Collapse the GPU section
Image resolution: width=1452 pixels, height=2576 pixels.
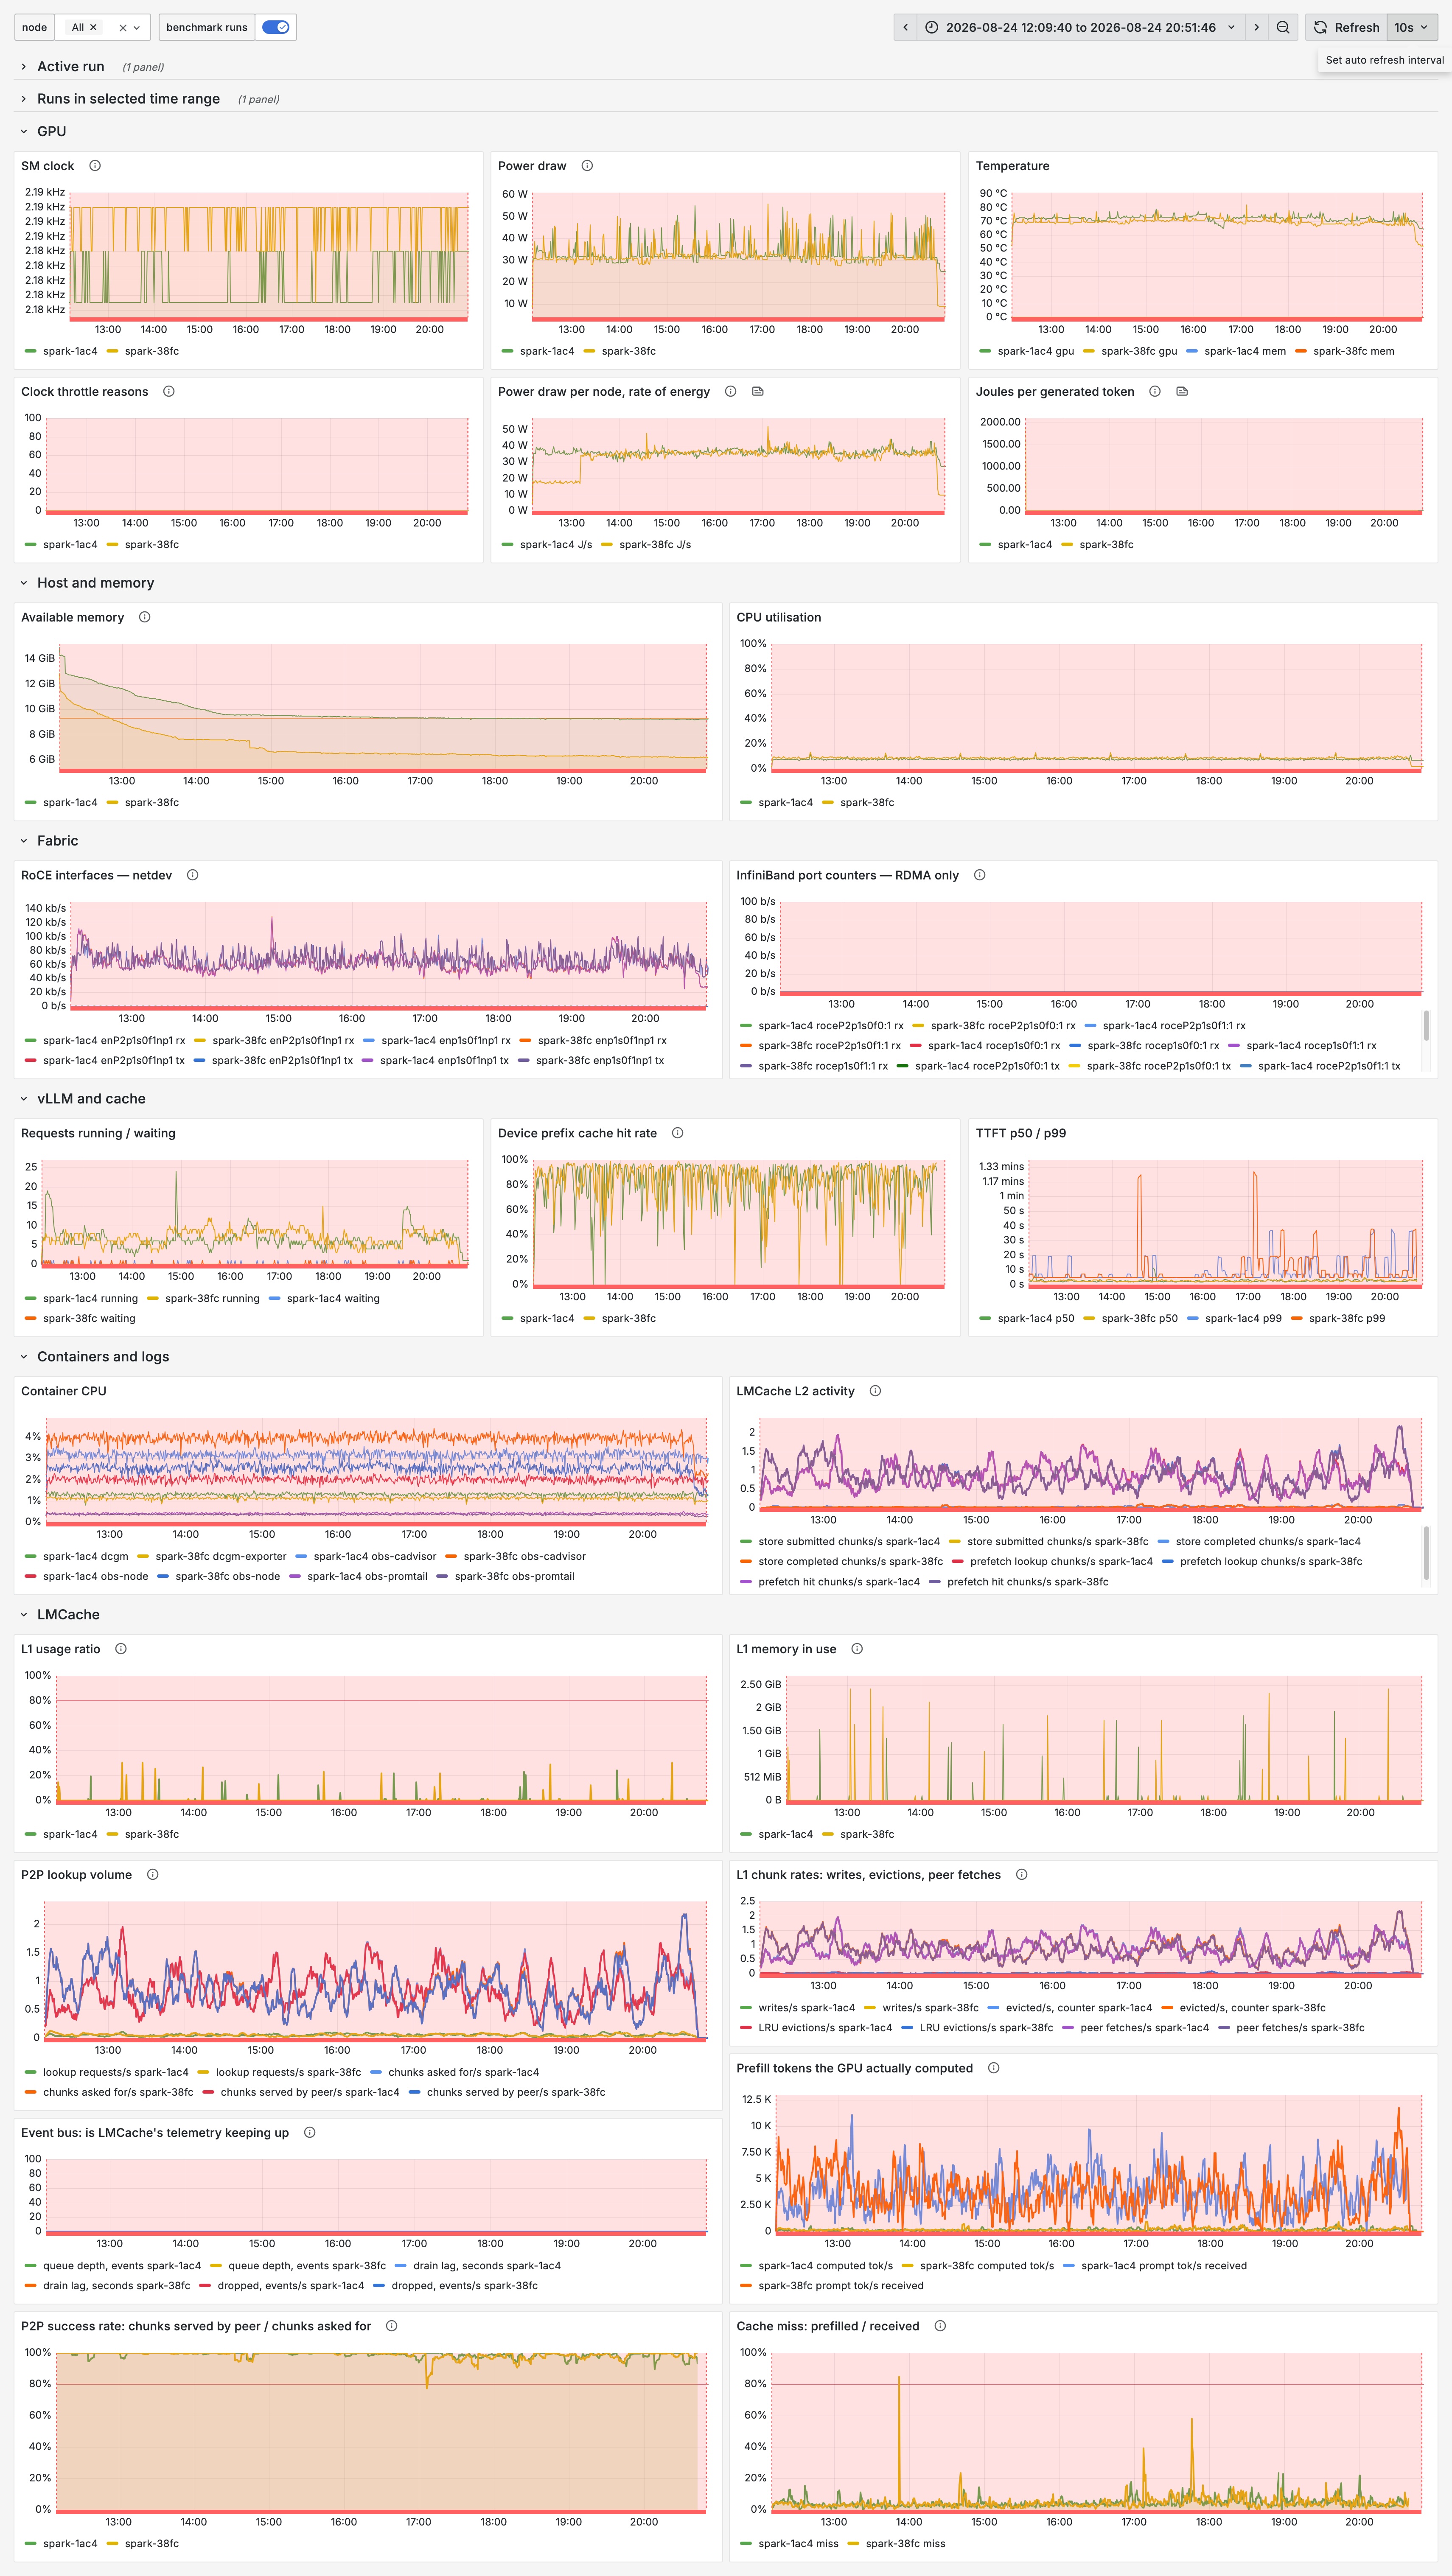coord(51,132)
